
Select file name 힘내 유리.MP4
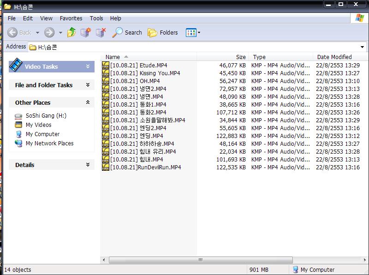[143, 151]
